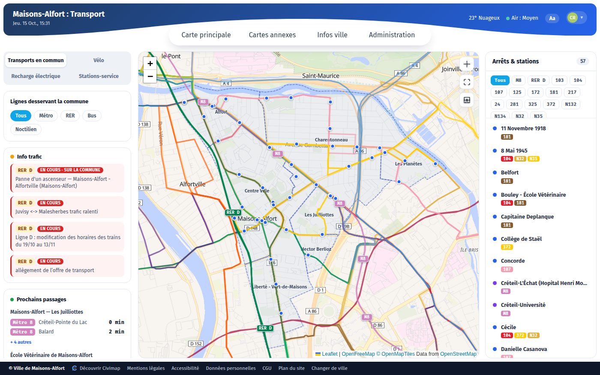Viewport: 600px width, 375px height.
Task: Switch to Stations-service tab
Action: pos(99,76)
